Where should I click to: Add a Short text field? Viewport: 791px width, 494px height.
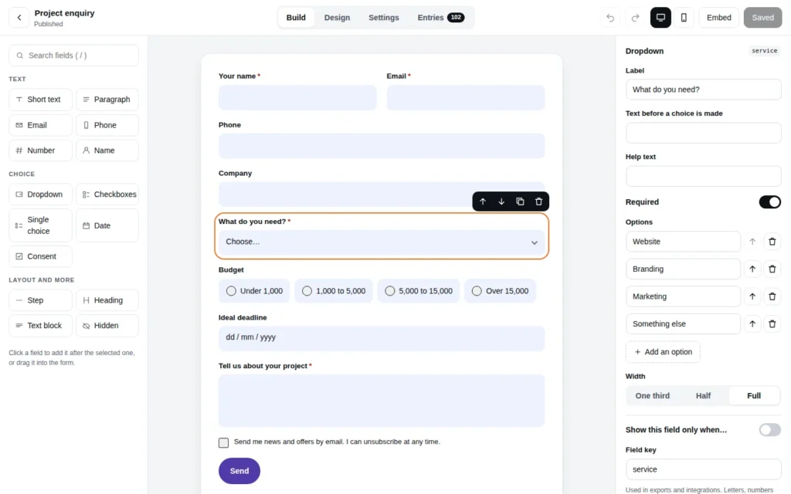click(x=40, y=100)
